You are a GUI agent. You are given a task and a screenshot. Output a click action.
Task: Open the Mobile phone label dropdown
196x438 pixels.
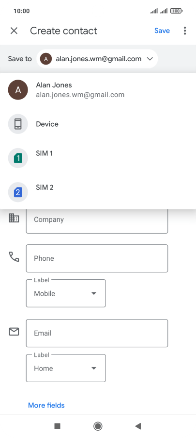tap(66, 293)
